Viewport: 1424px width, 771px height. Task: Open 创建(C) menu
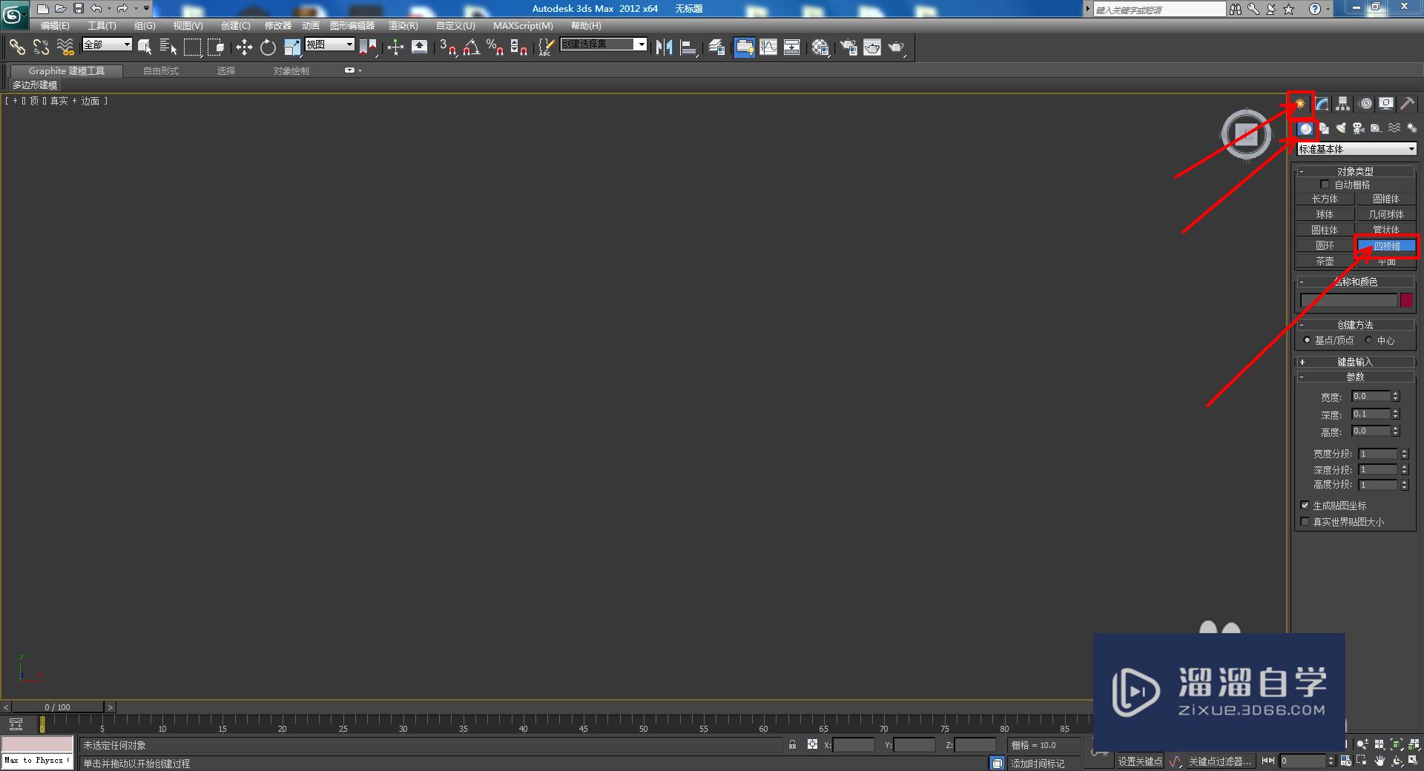pos(235,26)
